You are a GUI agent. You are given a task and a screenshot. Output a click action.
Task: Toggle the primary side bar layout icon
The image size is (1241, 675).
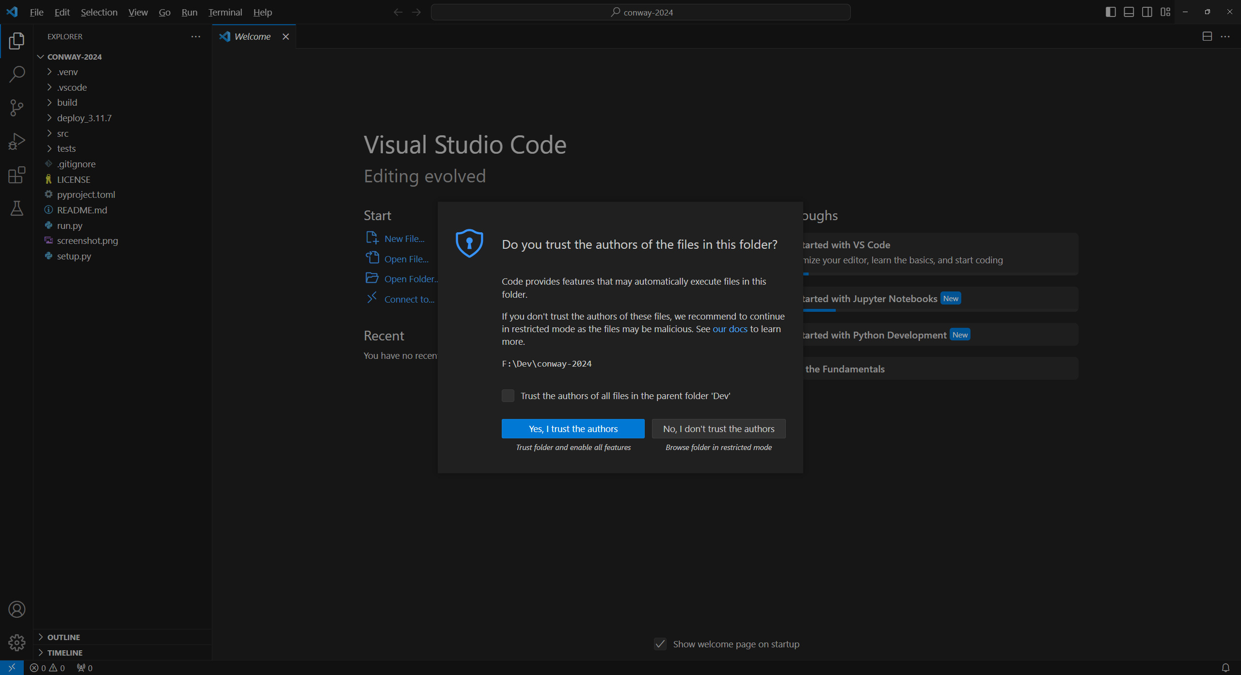pos(1111,12)
